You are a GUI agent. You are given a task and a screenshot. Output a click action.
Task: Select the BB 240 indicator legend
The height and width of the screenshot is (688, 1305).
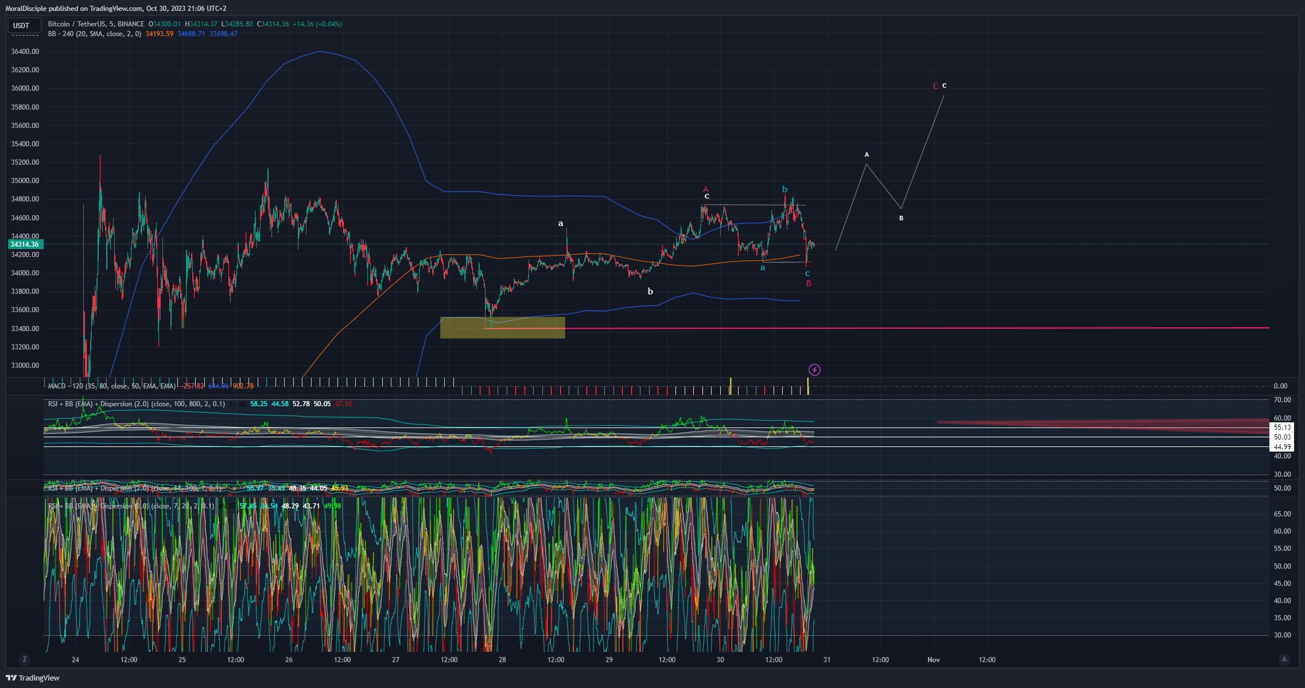coord(94,34)
